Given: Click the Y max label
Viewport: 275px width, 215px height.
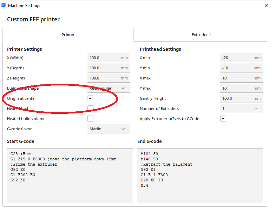Looking at the screenshot, I should [x=145, y=88].
